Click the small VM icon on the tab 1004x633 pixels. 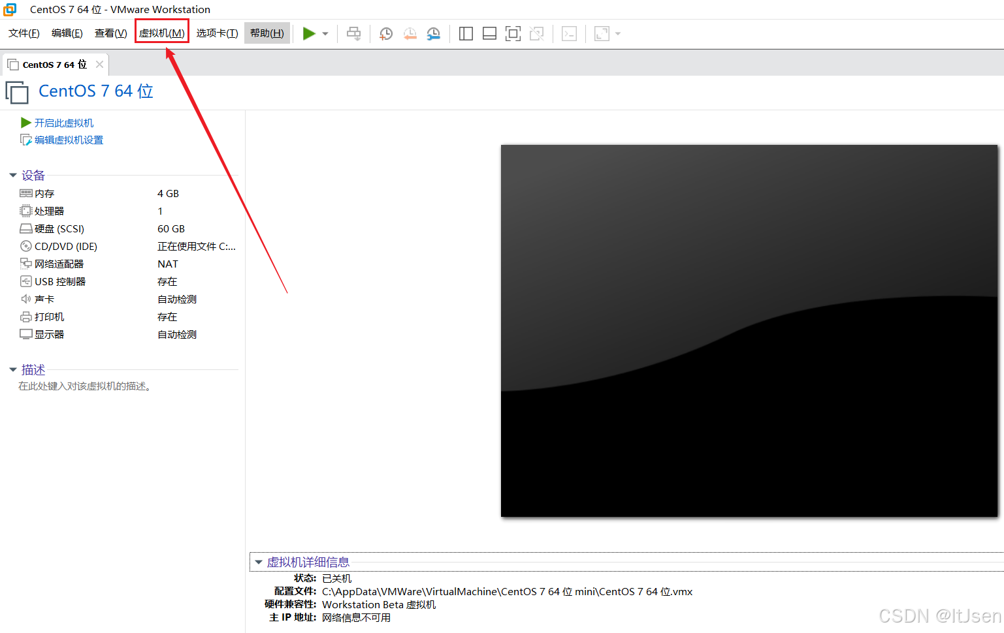tap(13, 65)
